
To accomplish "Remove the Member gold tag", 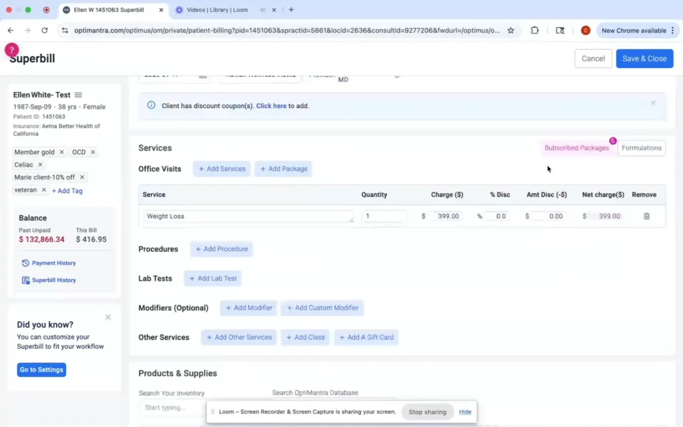I will pos(61,152).
